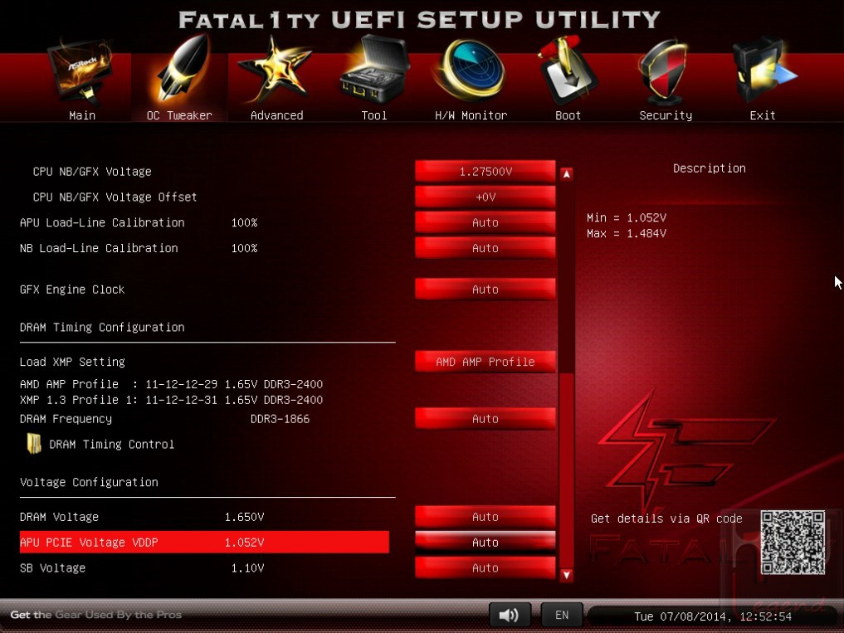
Task: Open APU Load-Line Calibration Auto dropdown
Action: pos(485,222)
